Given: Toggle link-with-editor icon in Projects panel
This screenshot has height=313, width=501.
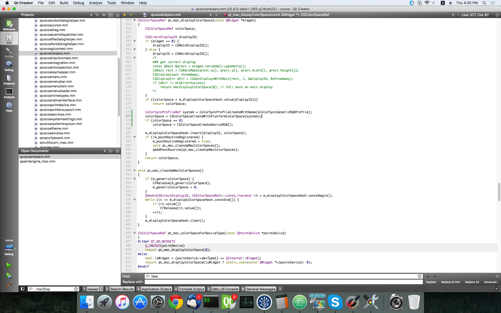Looking at the screenshot, I should pyautogui.click(x=104, y=15).
